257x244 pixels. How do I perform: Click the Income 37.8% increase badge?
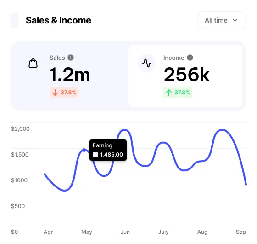coord(178,93)
